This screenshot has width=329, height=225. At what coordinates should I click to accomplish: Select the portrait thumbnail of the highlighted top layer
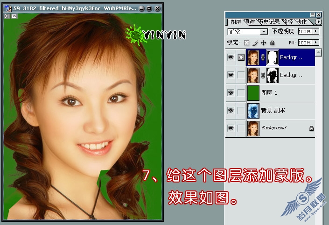[253, 57]
